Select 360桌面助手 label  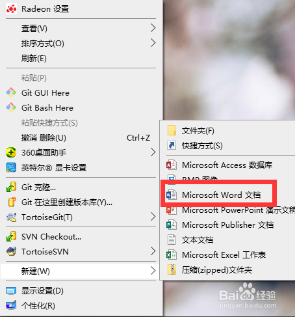click(44, 153)
